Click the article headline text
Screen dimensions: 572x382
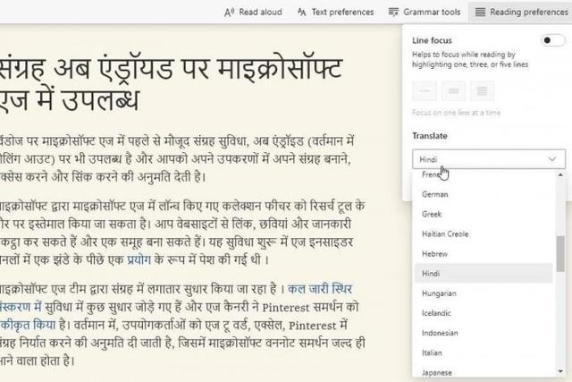tap(171, 85)
